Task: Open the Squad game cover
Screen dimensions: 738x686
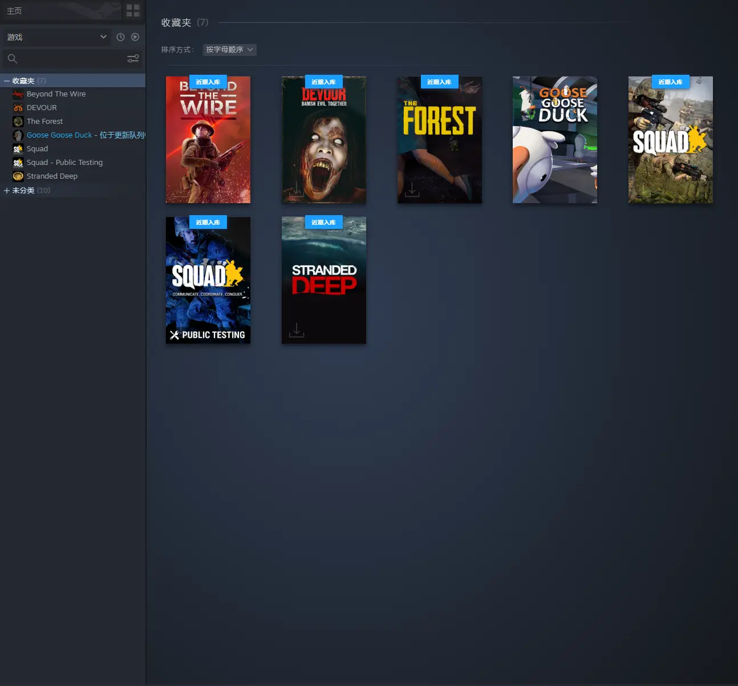Action: pos(671,140)
